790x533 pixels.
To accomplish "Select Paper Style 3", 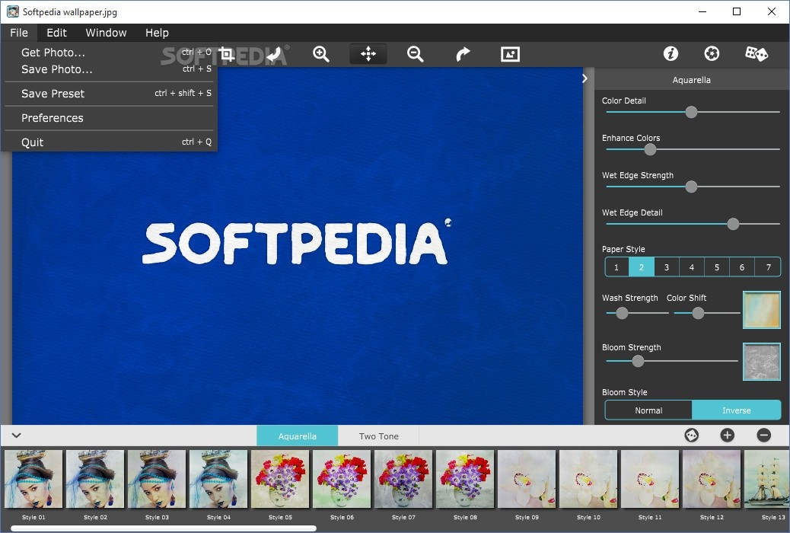I will [667, 267].
